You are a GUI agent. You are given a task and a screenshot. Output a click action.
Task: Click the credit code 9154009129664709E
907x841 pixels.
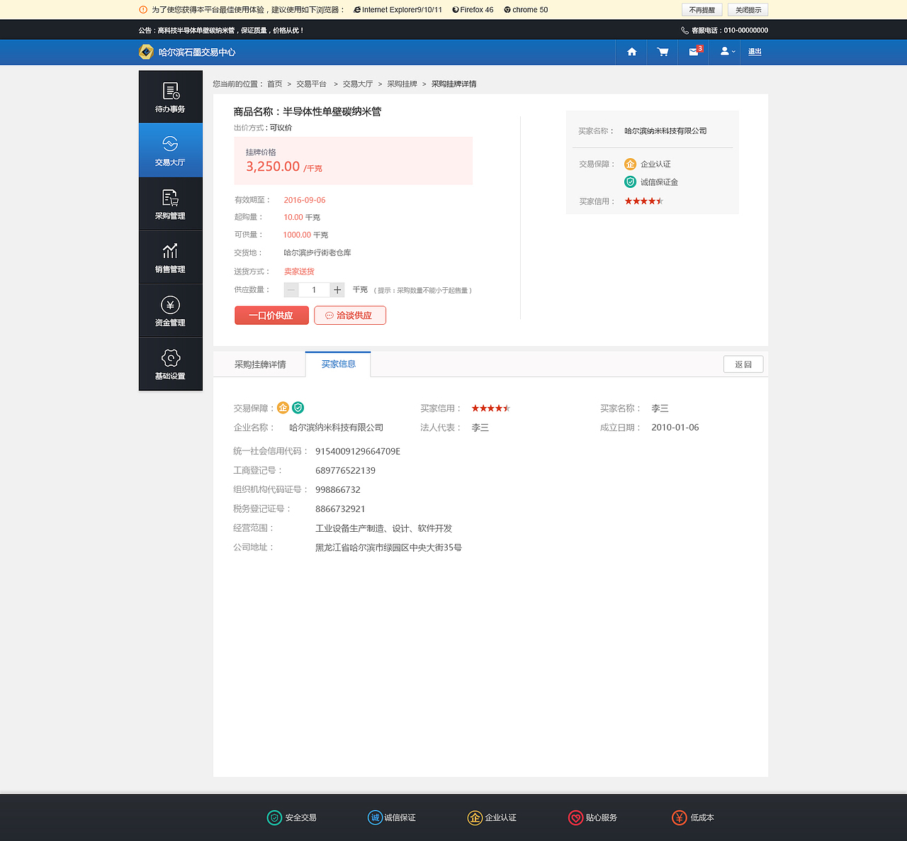(x=358, y=452)
